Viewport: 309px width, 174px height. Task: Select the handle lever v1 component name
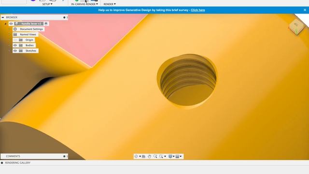pyautogui.click(x=31, y=24)
